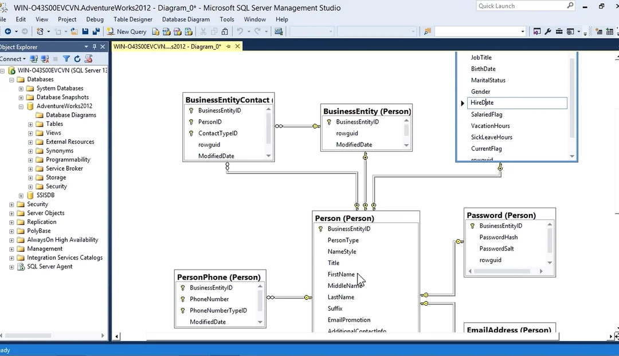Click the Toolbox icon in toolbar
The height and width of the screenshot is (356, 619).
[559, 31]
